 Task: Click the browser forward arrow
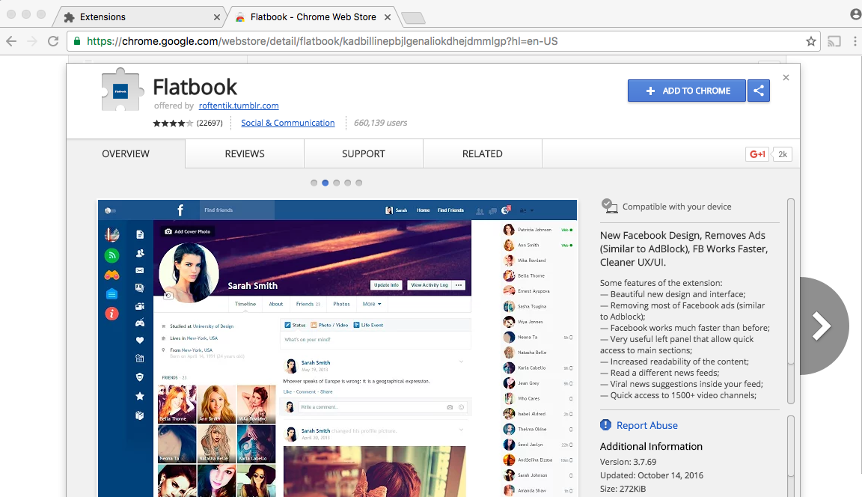32,41
